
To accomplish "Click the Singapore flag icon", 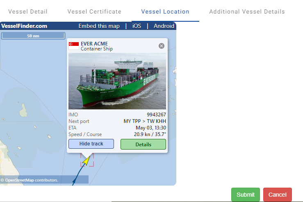I will (74, 46).
